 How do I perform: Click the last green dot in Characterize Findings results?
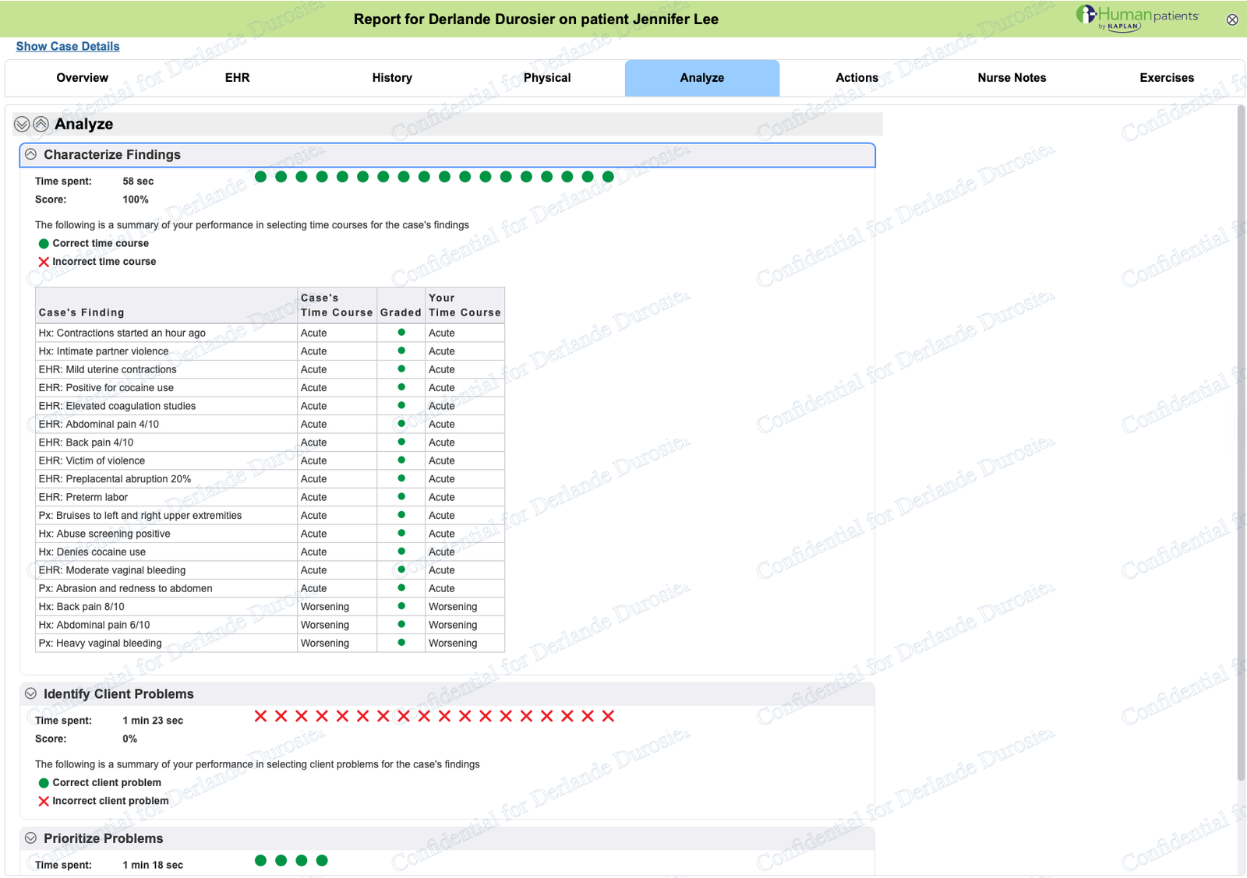[x=608, y=177]
